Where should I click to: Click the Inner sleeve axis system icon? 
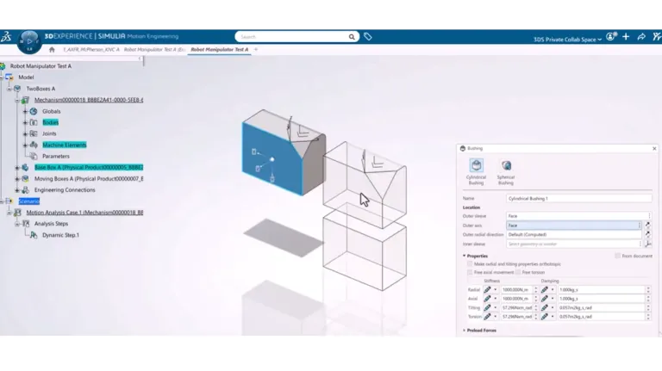pyautogui.click(x=648, y=244)
